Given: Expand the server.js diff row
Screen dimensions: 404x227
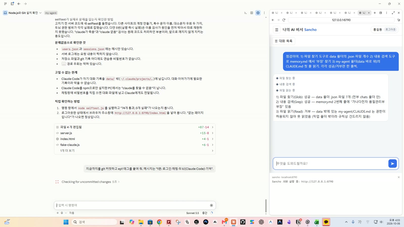Looking at the screenshot, I should pyautogui.click(x=135, y=133).
